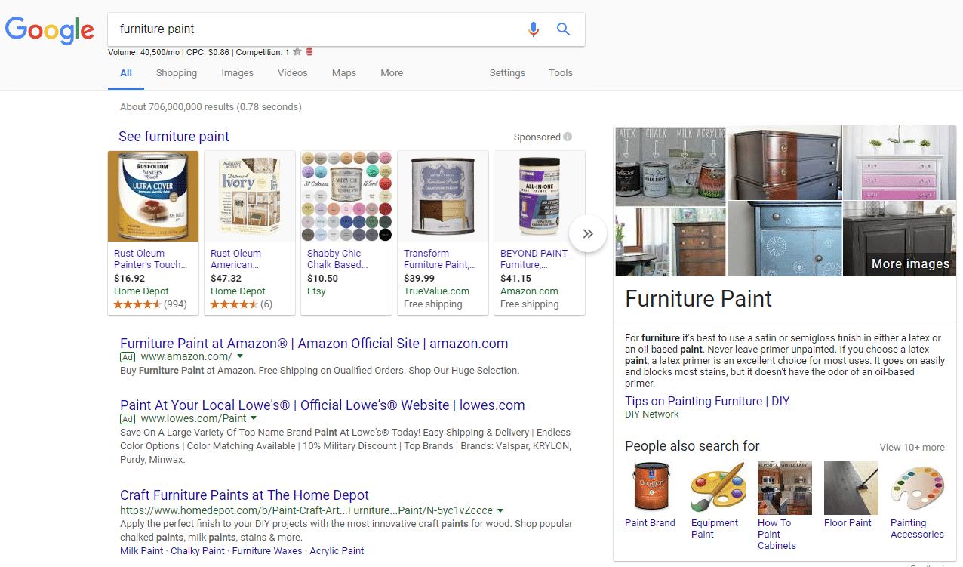The height and width of the screenshot is (567, 963).
Task: Click the red icon beside the keyword star
Action: pyautogui.click(x=309, y=51)
